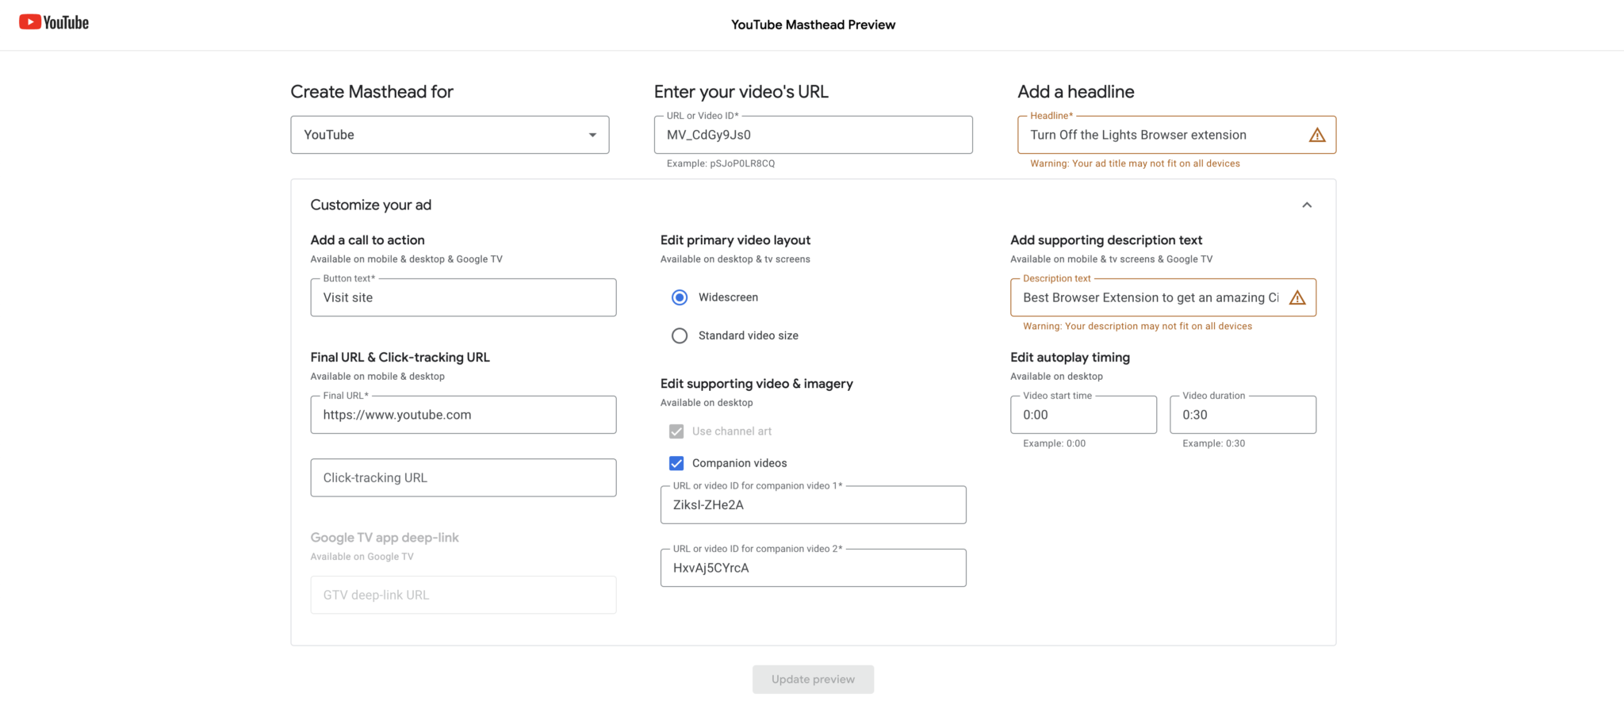Edit the companion video 1 ID field
Image resolution: width=1624 pixels, height=705 pixels.
[x=812, y=505]
